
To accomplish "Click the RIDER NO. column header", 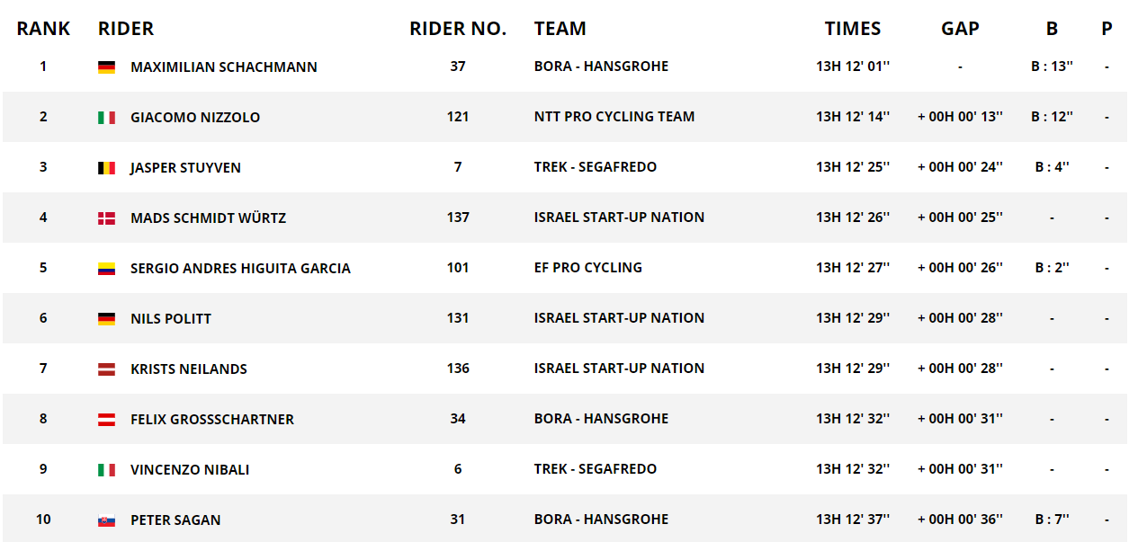I will coord(458,28).
